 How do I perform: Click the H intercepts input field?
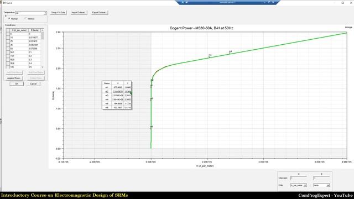[298, 178]
